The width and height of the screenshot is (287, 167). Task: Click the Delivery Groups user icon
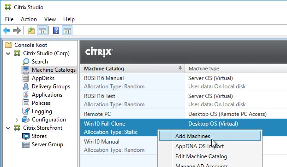[26, 86]
